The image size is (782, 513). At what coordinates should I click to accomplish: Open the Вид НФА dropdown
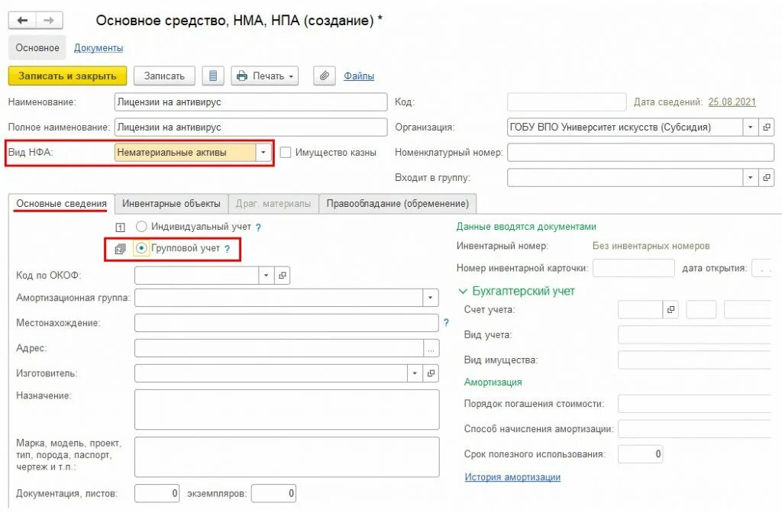(263, 153)
